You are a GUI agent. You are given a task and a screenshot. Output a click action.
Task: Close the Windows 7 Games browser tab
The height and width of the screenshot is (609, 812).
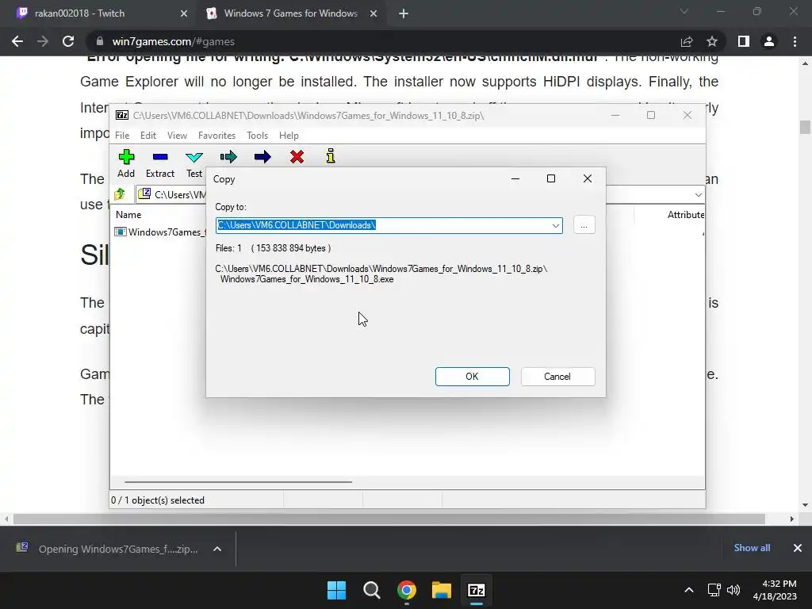pyautogui.click(x=373, y=13)
